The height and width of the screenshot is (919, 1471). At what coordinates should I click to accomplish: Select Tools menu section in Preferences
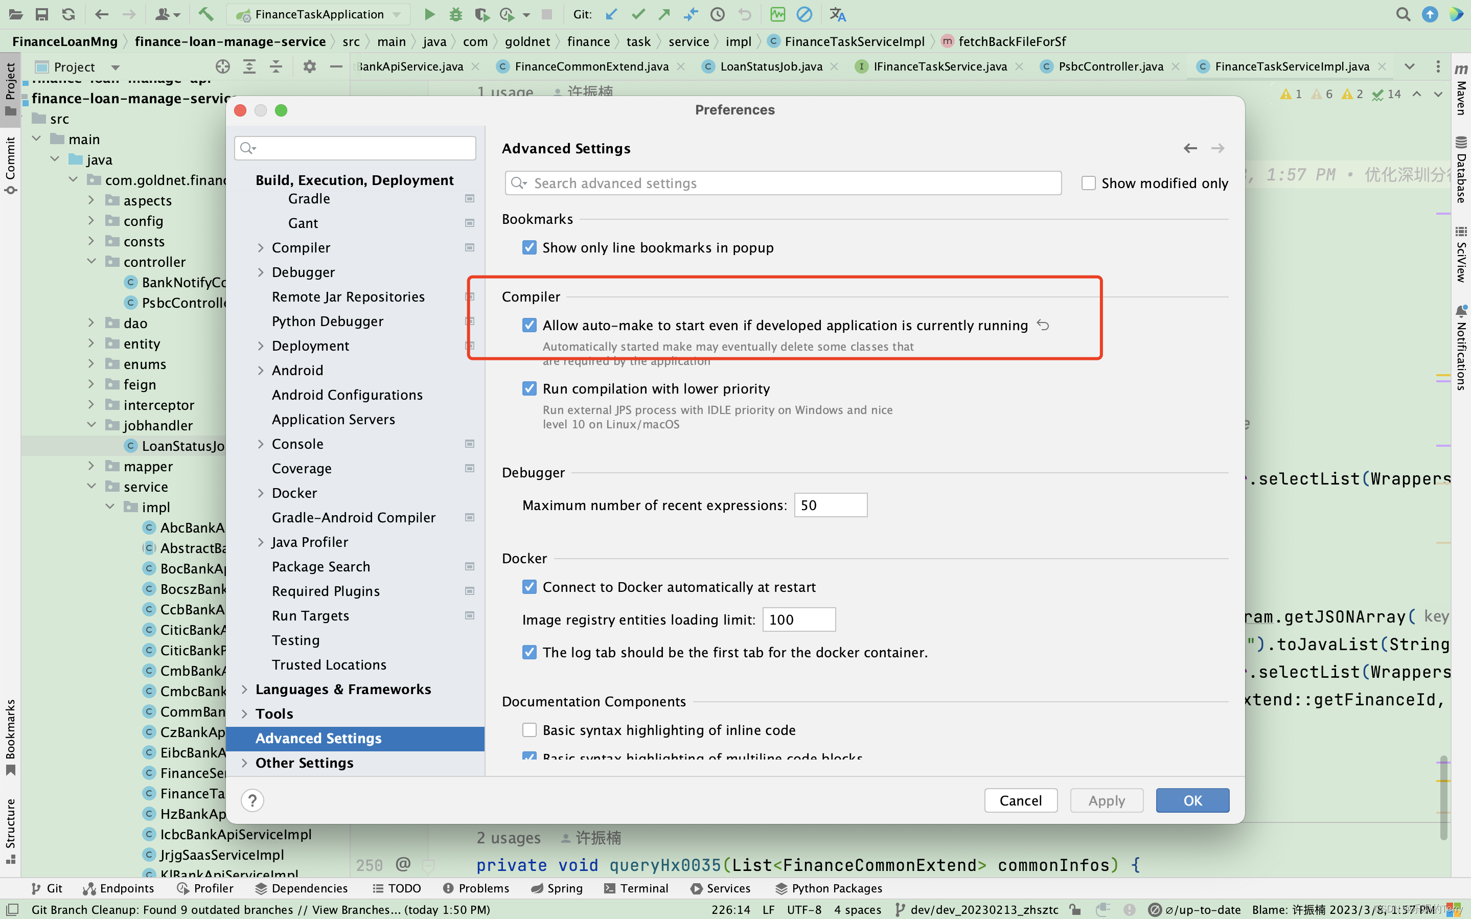point(273,714)
